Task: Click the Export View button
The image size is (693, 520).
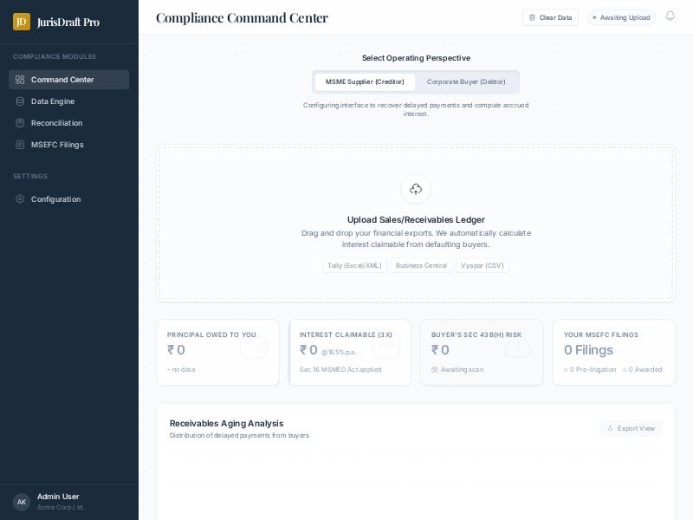Action: [x=631, y=428]
